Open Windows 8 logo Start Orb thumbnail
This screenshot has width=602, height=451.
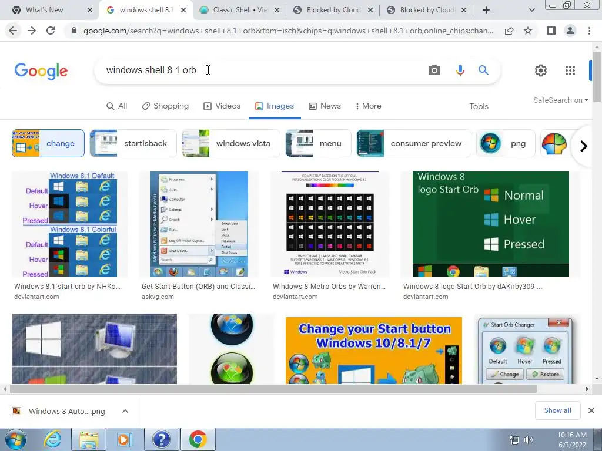(x=491, y=224)
